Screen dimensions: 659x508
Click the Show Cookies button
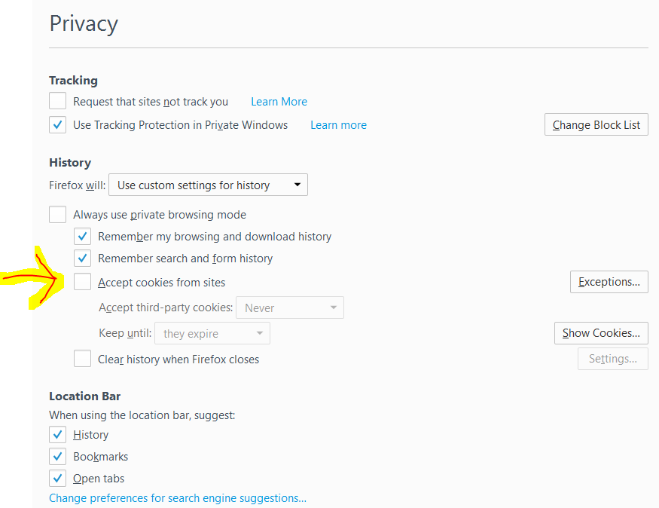coord(601,333)
